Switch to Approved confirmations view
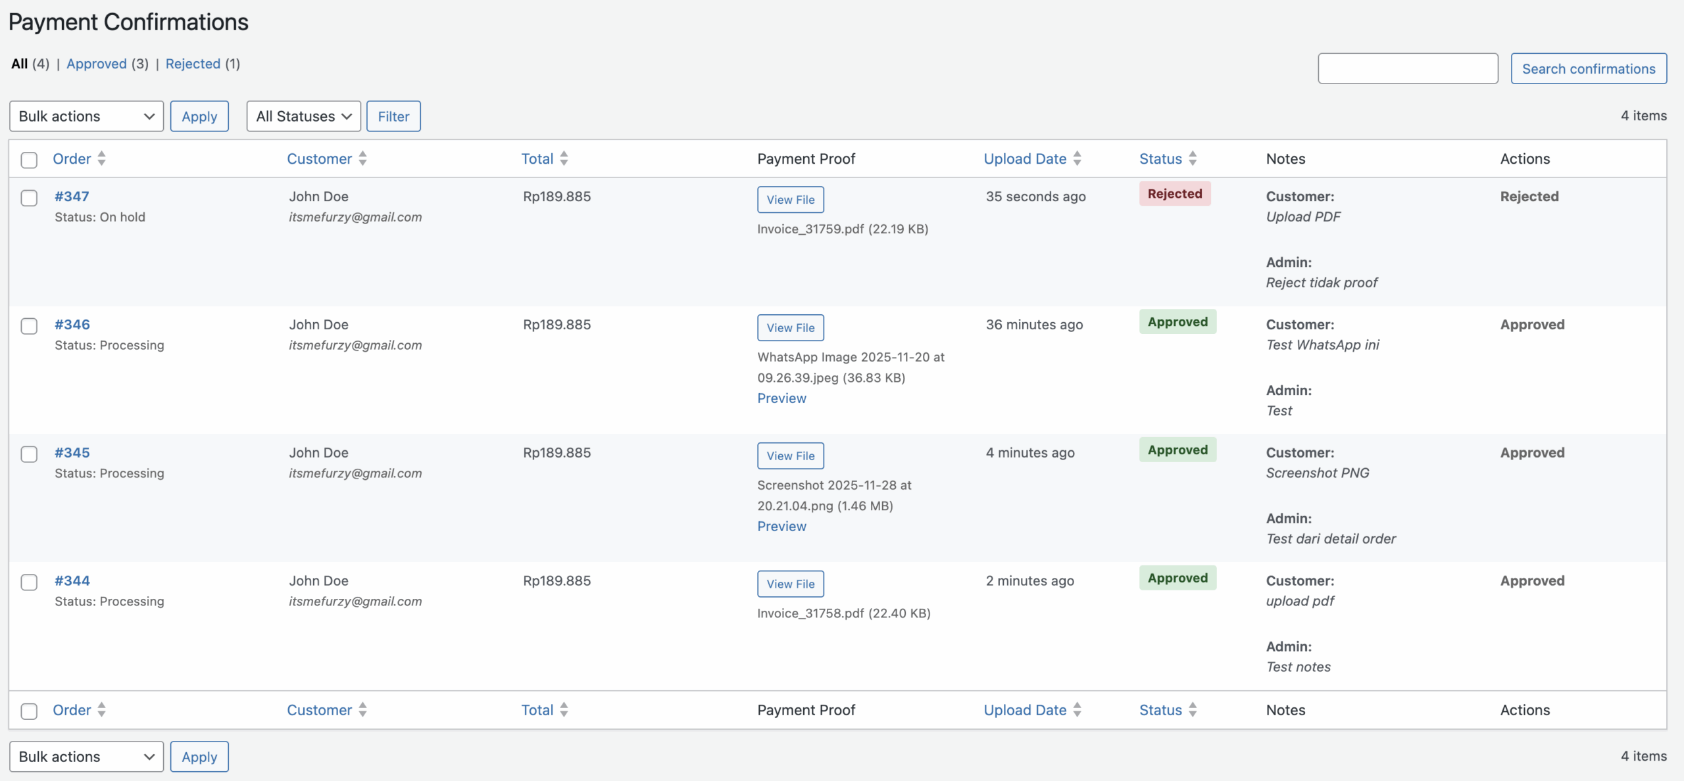Viewport: 1684px width, 781px height. 97,64
